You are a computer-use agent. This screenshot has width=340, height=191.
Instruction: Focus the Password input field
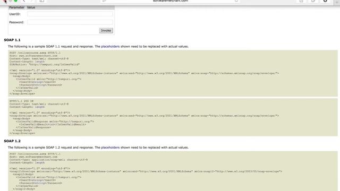tap(70, 22)
